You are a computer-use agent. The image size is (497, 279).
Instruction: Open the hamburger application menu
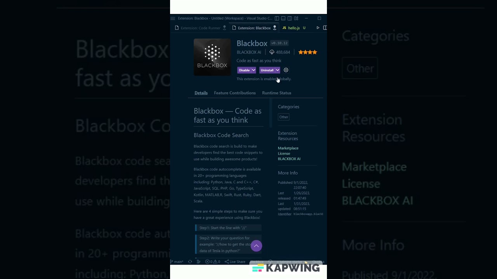pyautogui.click(x=173, y=18)
